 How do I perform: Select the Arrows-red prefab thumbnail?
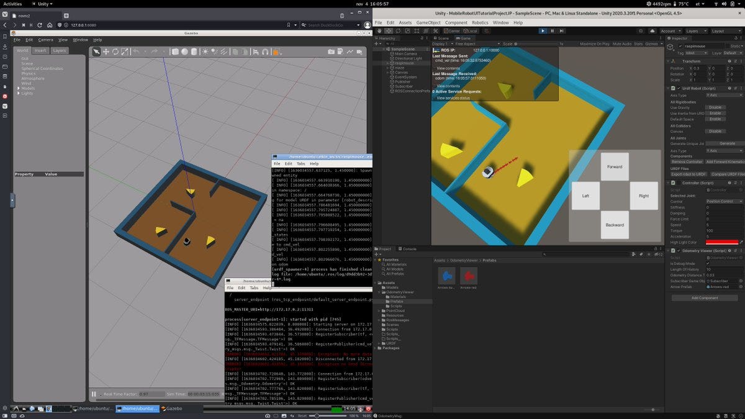coord(469,276)
